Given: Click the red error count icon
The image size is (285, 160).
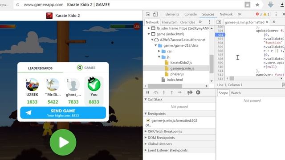Looking at the screenshot, I should (257, 14).
